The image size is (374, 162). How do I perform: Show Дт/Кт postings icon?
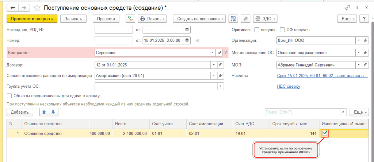130,19
